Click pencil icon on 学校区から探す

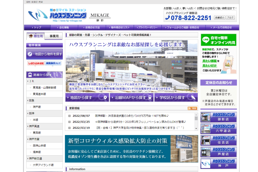click(x=193, y=97)
